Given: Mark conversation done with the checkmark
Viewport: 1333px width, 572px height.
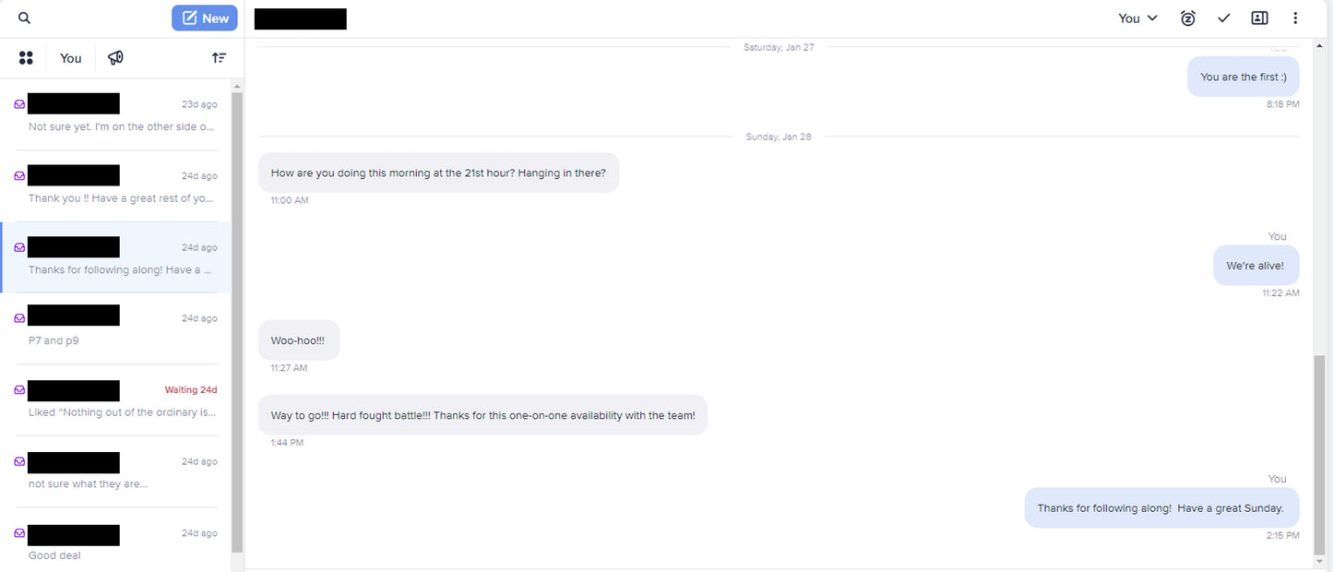Looking at the screenshot, I should [x=1224, y=18].
